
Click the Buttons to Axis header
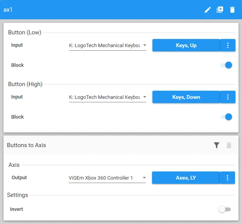click(x=27, y=145)
